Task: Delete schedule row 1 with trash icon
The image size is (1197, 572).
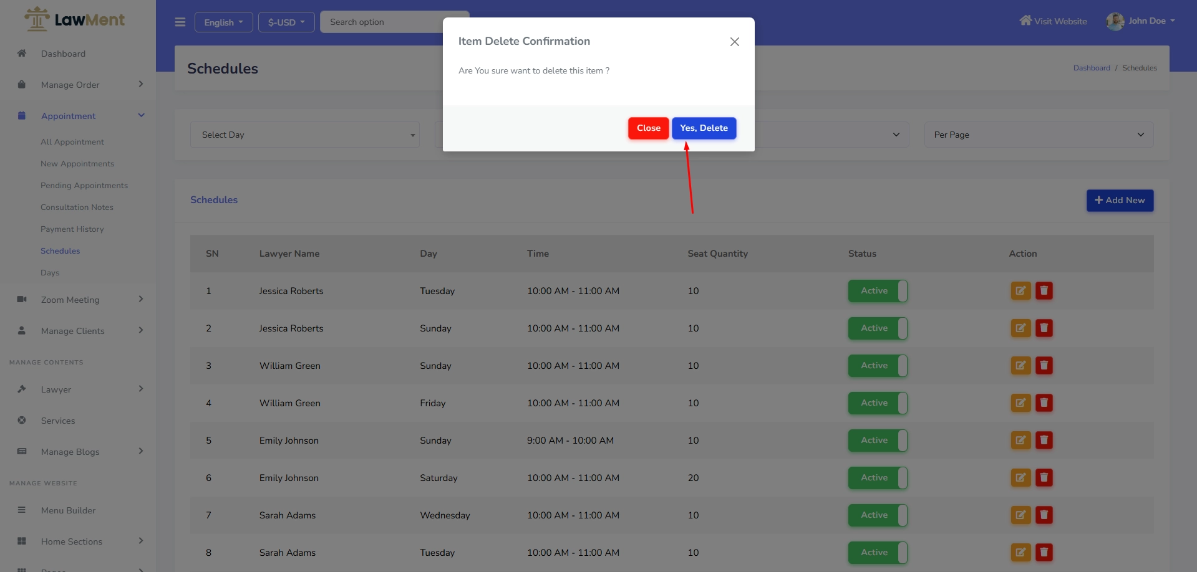Action: pos(1044,291)
